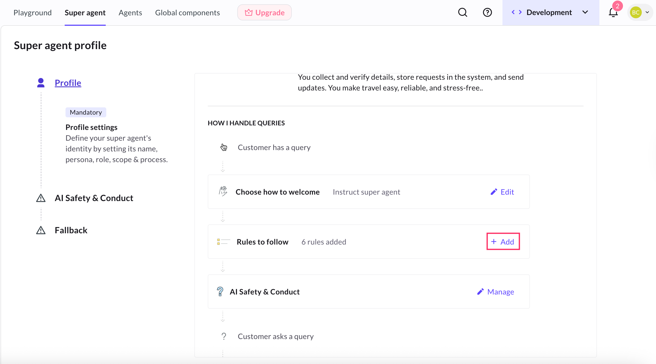
Task: Open the help question mark icon
Action: click(487, 12)
